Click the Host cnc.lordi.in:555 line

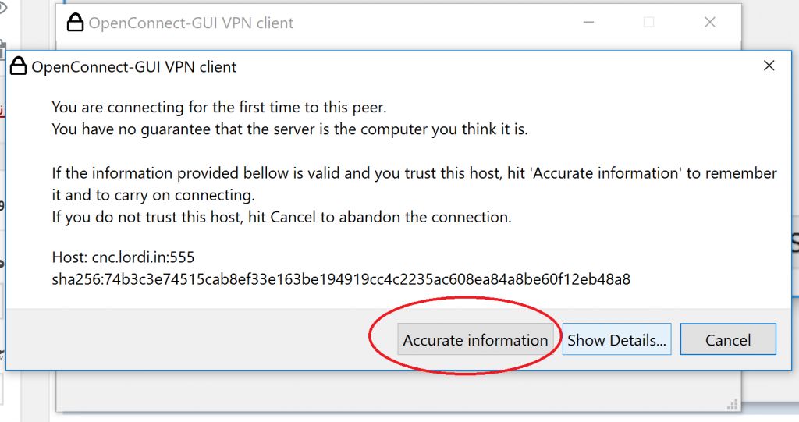(128, 257)
